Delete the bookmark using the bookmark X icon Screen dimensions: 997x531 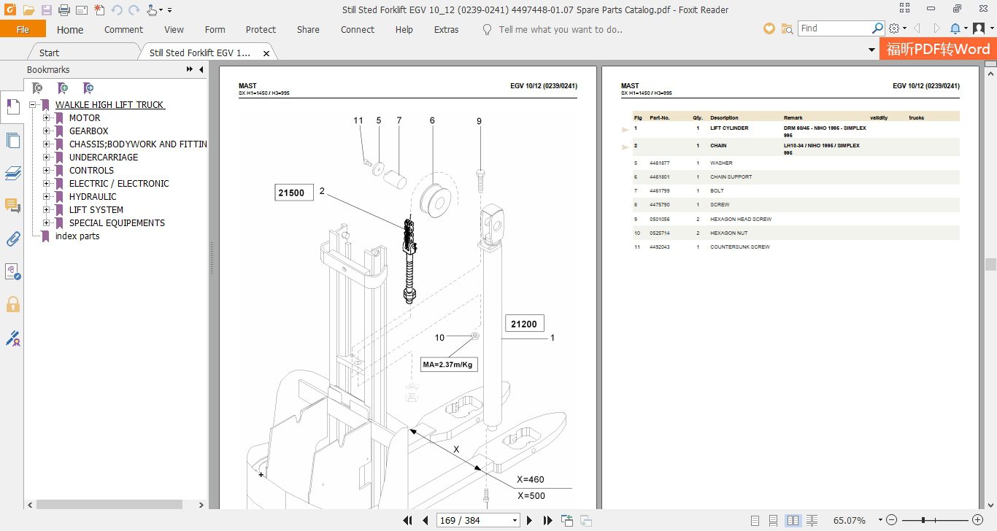click(x=38, y=88)
